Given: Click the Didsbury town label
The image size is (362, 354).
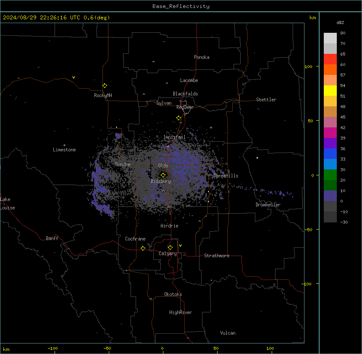Looking at the screenshot, I should (x=160, y=181).
